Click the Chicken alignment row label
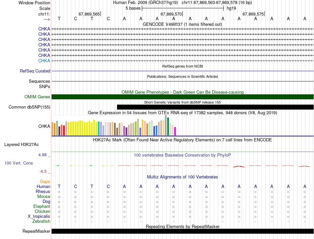314x239 pixels. (42, 212)
